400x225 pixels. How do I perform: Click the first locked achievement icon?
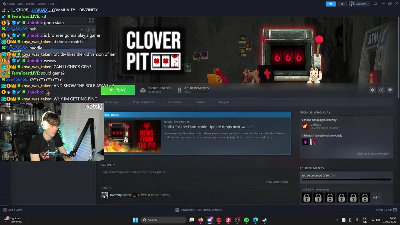click(x=307, y=197)
